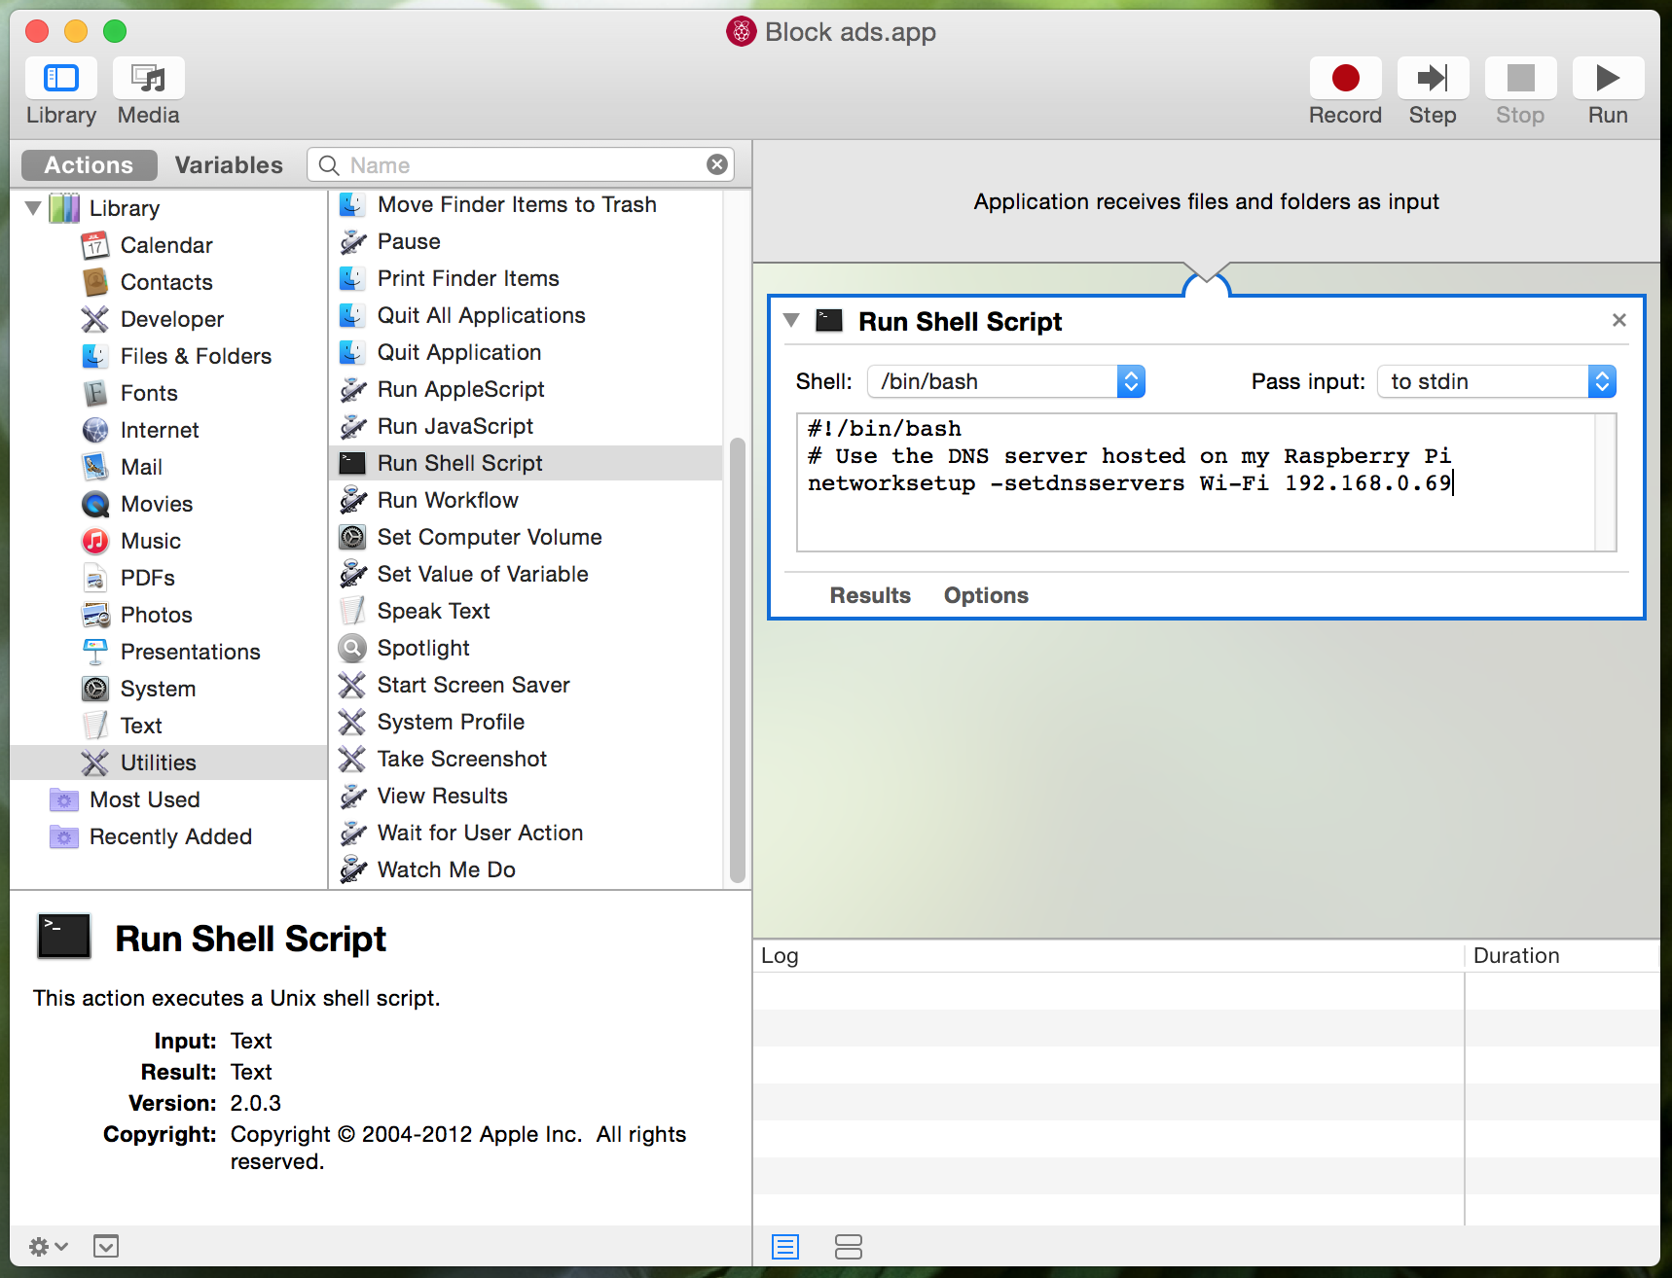Select the Take Screenshot action
1672x1278 pixels.
click(x=527, y=759)
